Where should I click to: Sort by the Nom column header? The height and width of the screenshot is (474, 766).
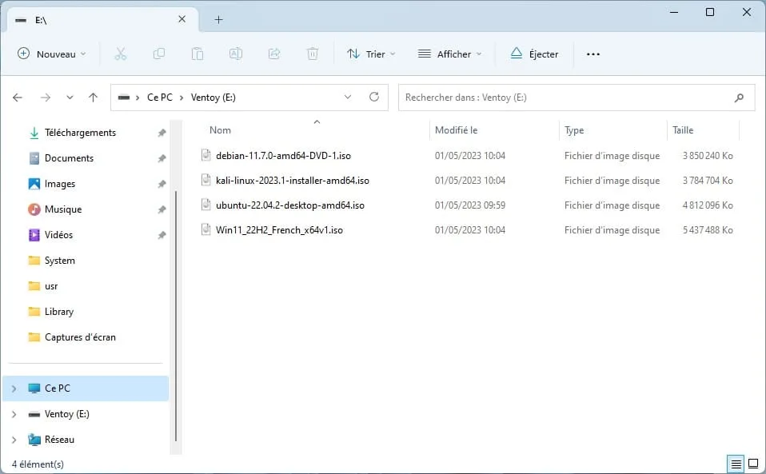coord(220,130)
